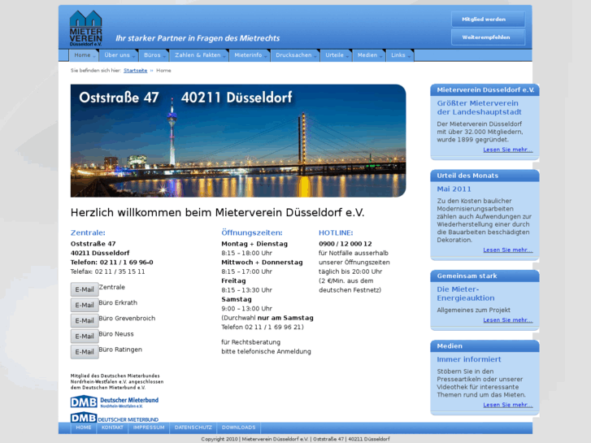Click the Urteil des Monats box title
The image size is (591, 443).
[467, 176]
